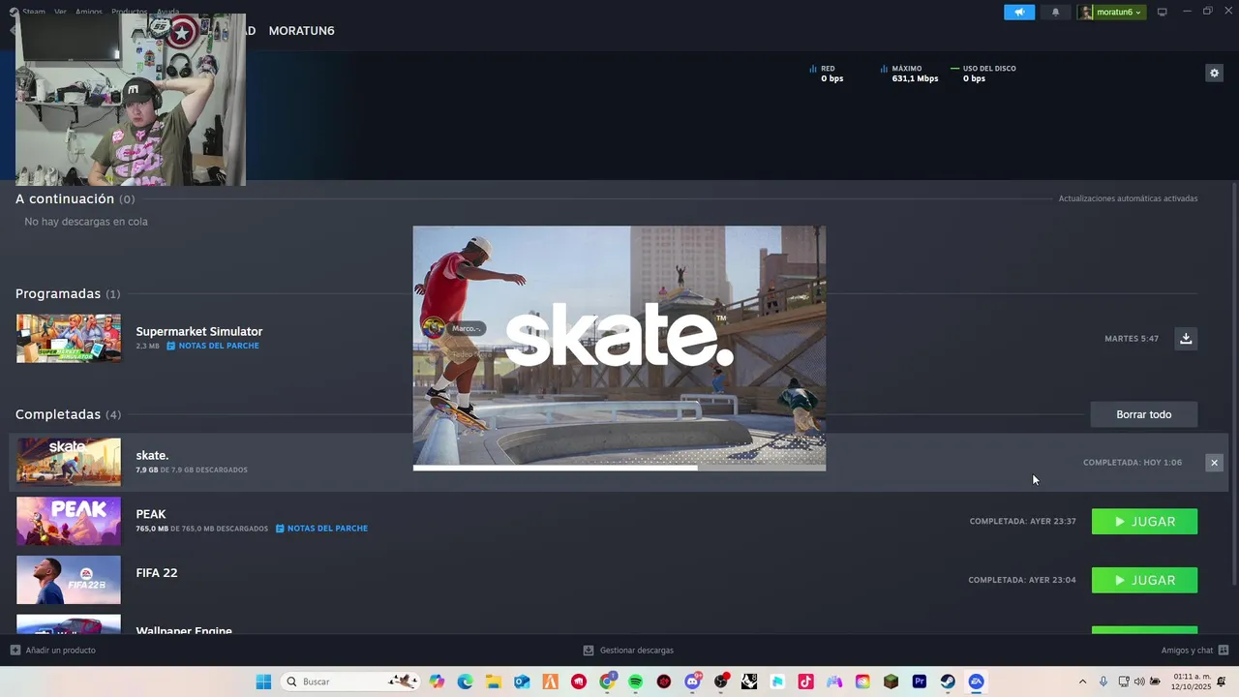The height and width of the screenshot is (697, 1239).
Task: Click the Steam taskbar icon
Action: coord(948,682)
